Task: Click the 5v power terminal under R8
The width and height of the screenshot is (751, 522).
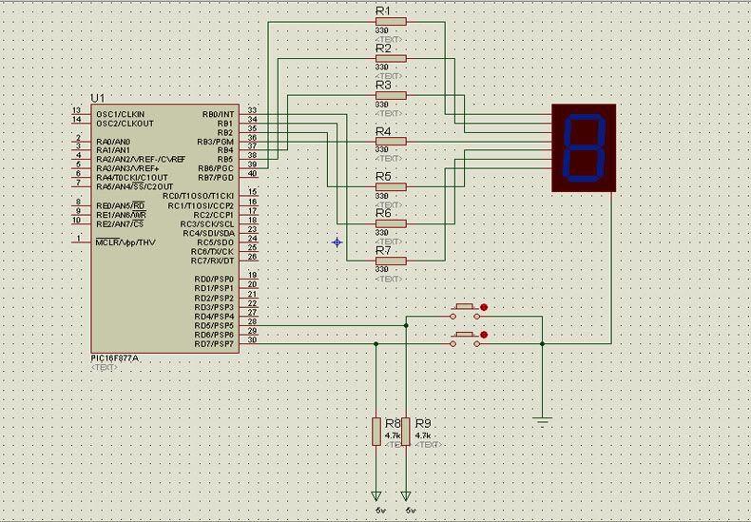Action: point(376,496)
